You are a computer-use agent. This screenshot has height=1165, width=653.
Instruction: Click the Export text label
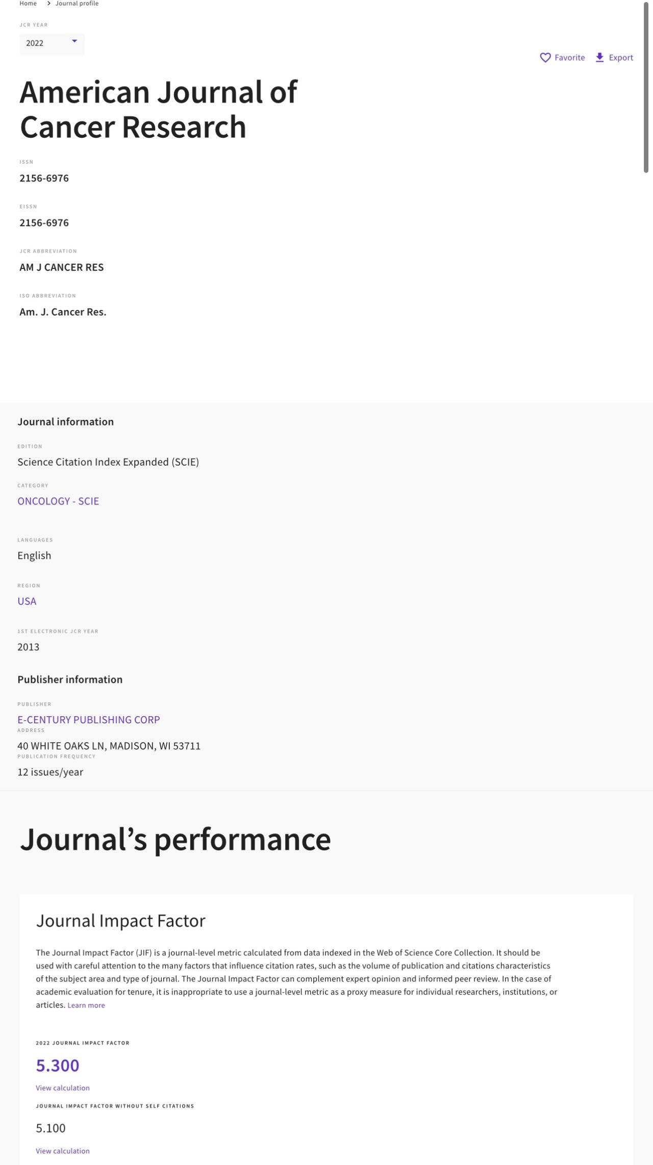click(x=621, y=58)
